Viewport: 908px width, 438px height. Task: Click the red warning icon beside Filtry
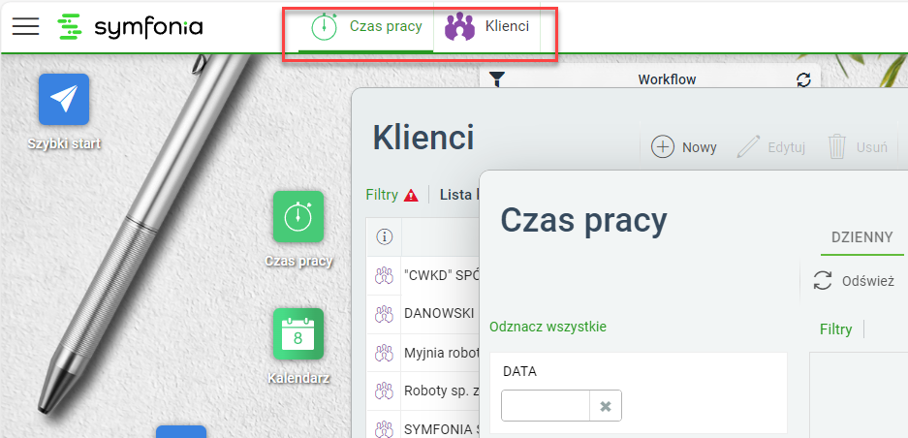tap(411, 195)
